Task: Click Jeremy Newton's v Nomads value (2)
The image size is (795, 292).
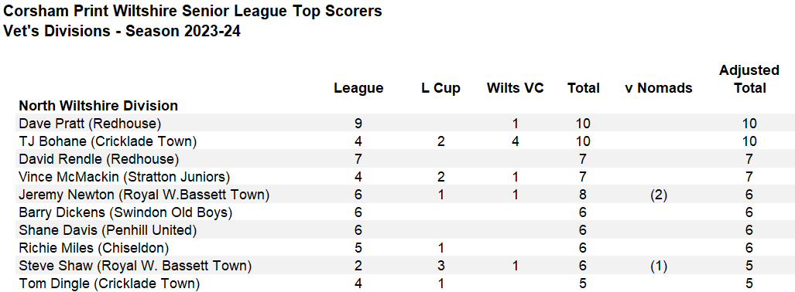Action: pyautogui.click(x=659, y=195)
